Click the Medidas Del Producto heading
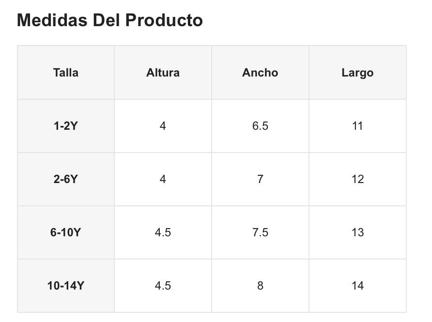432x322 pixels. click(110, 20)
